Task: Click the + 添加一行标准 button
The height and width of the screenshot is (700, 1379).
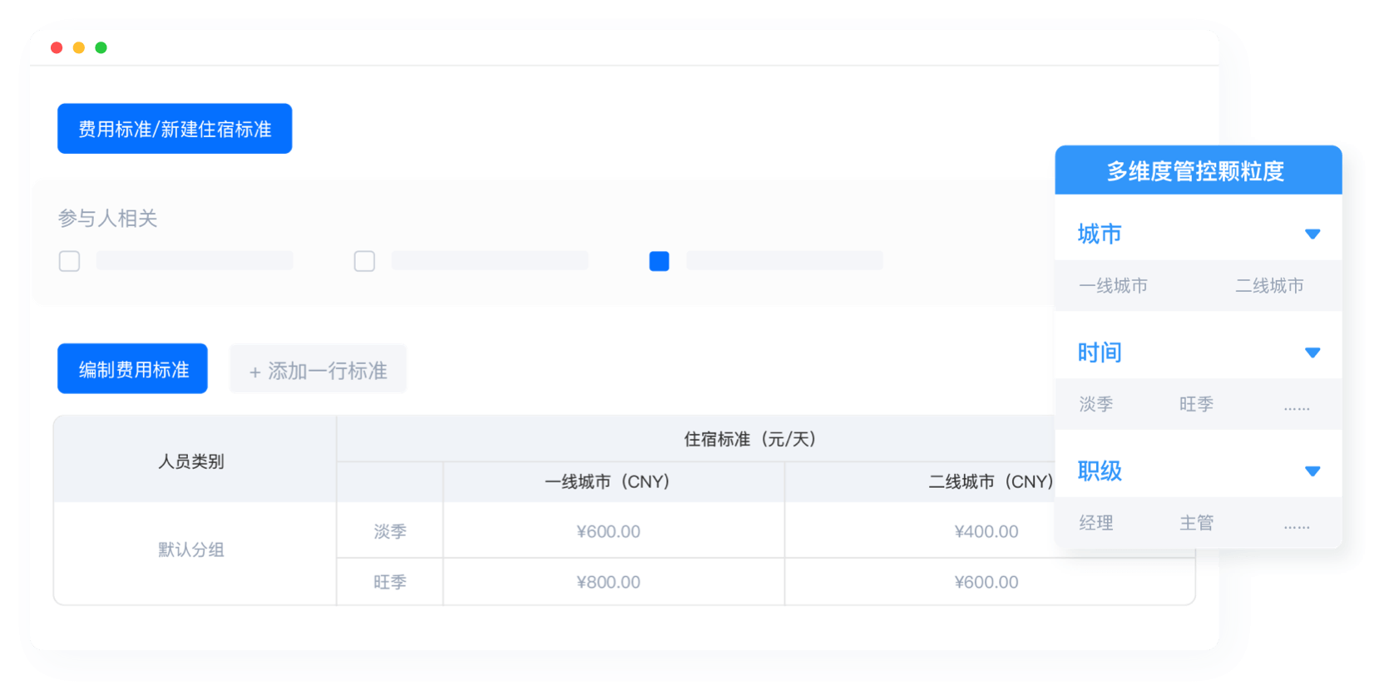Action: (x=318, y=370)
